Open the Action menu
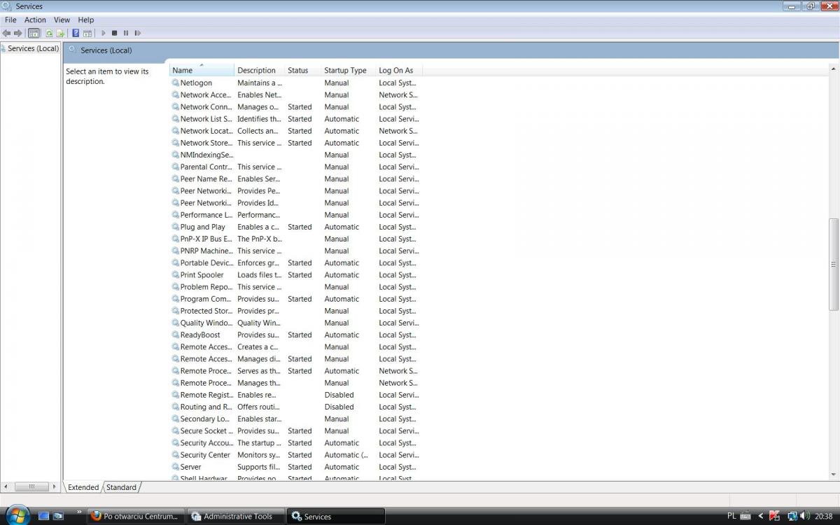This screenshot has height=525, width=840. (35, 20)
